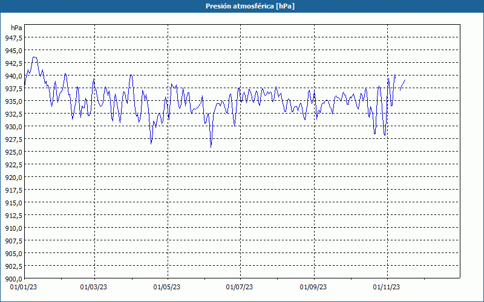The height and width of the screenshot is (302, 484).
Task: Select the 905,0 axis value
Action: point(13,254)
